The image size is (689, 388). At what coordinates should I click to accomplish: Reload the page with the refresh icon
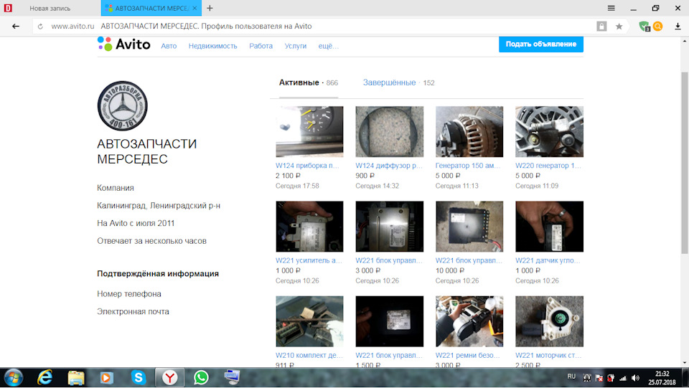[x=40, y=27]
